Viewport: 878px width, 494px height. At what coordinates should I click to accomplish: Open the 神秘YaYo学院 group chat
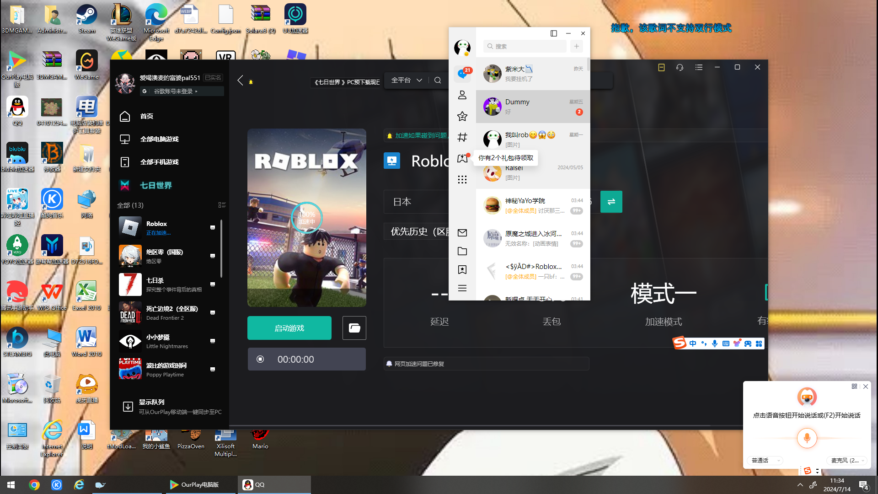click(x=533, y=205)
